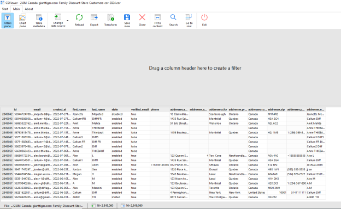Click phone cell +16136143336
341x209 pixels.
pos(160,165)
